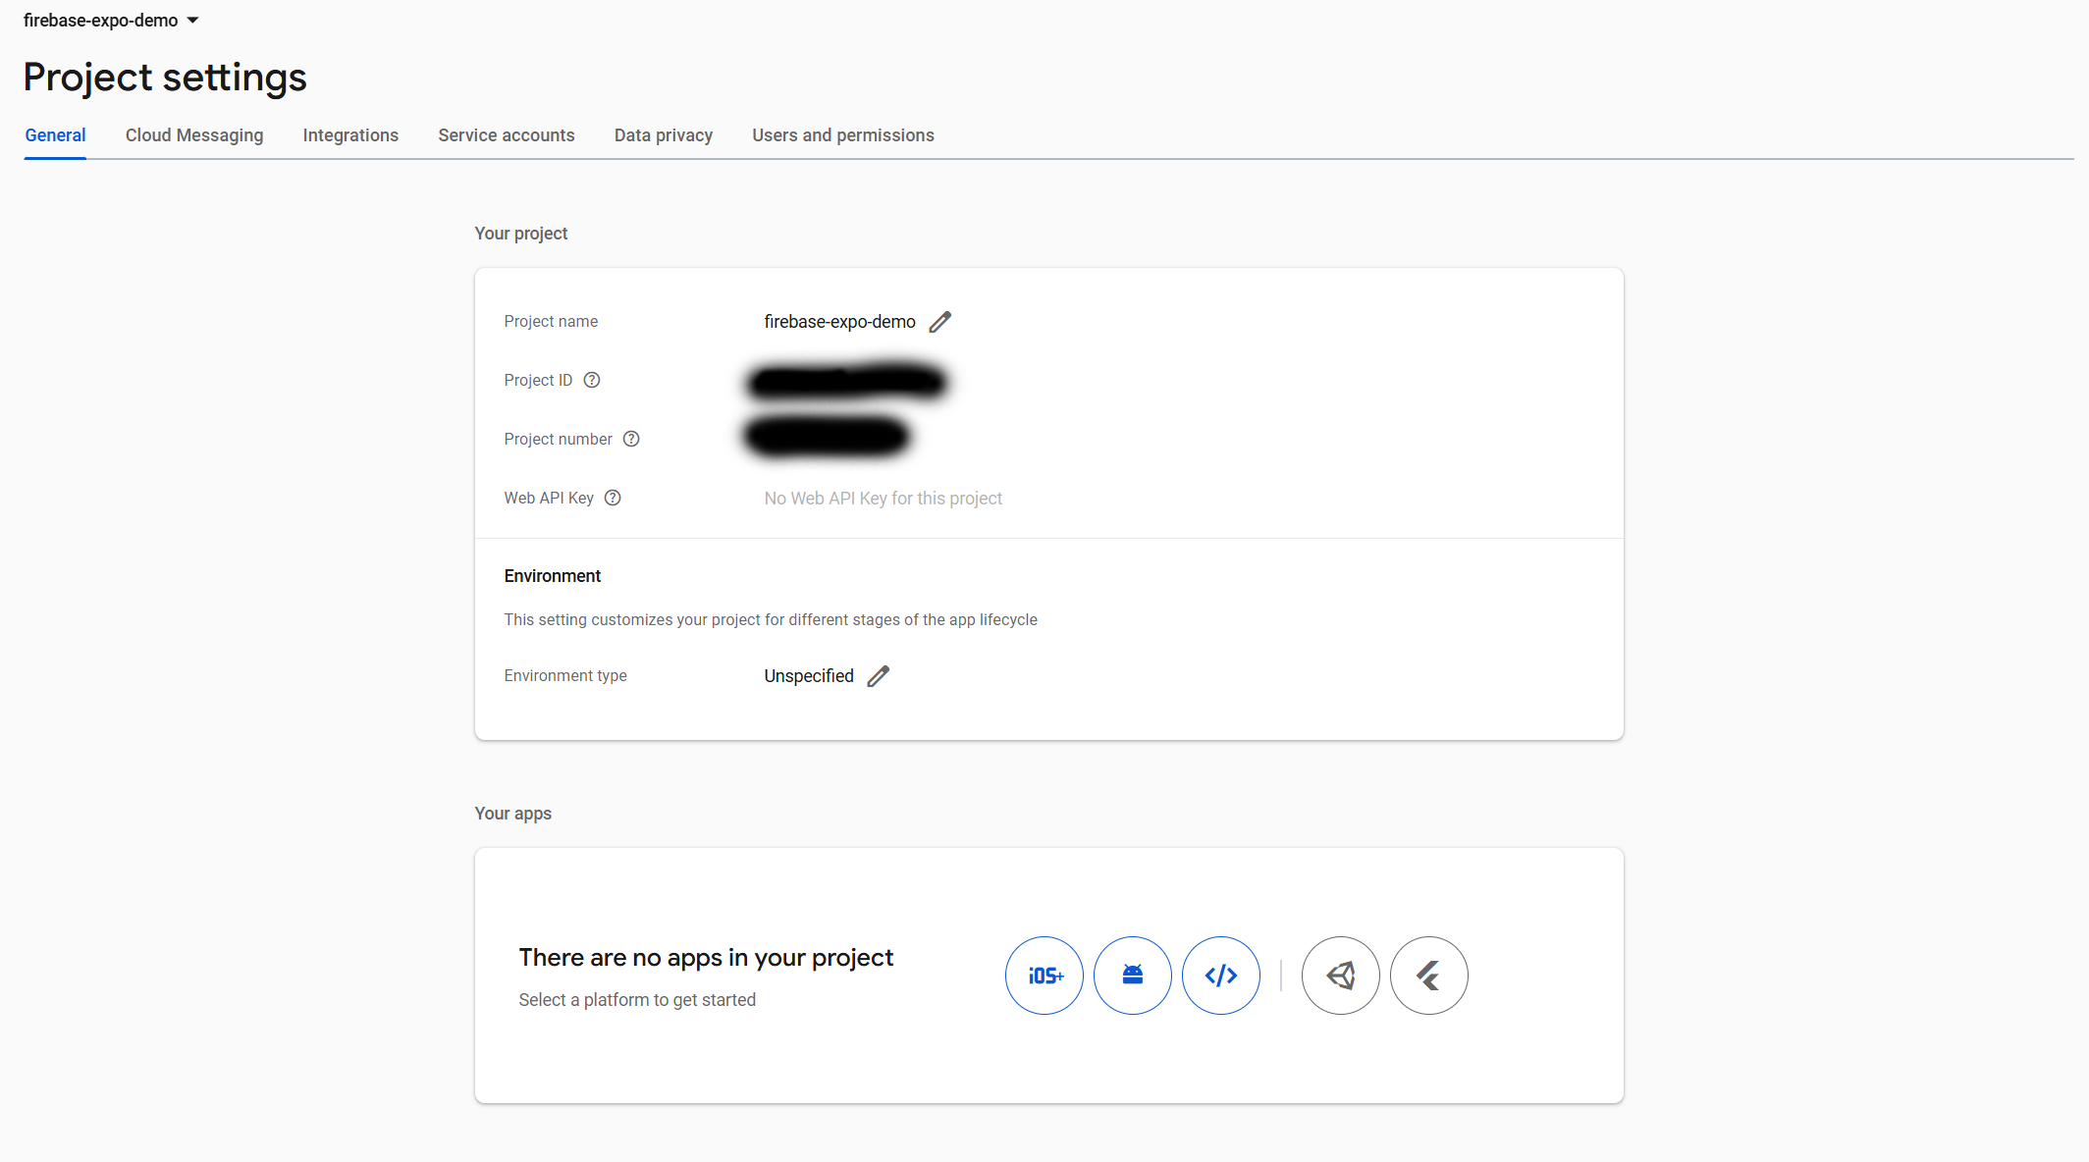
Task: Switch to the Cloud Messaging tab
Action: [194, 135]
